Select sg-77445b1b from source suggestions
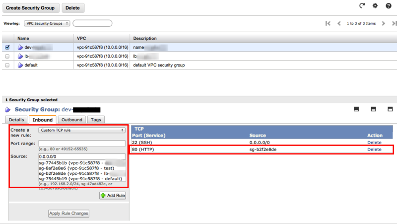The height and width of the screenshot is (224, 397). (82, 163)
